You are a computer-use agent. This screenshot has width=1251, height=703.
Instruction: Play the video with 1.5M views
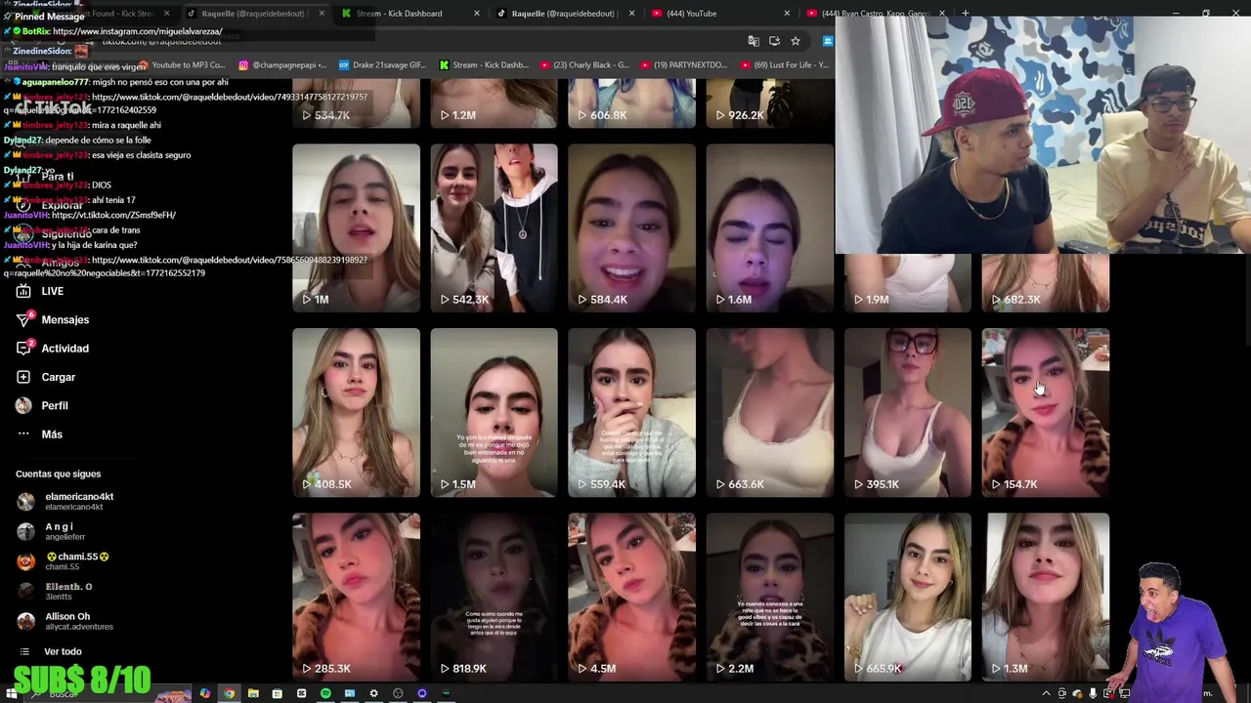(x=494, y=412)
